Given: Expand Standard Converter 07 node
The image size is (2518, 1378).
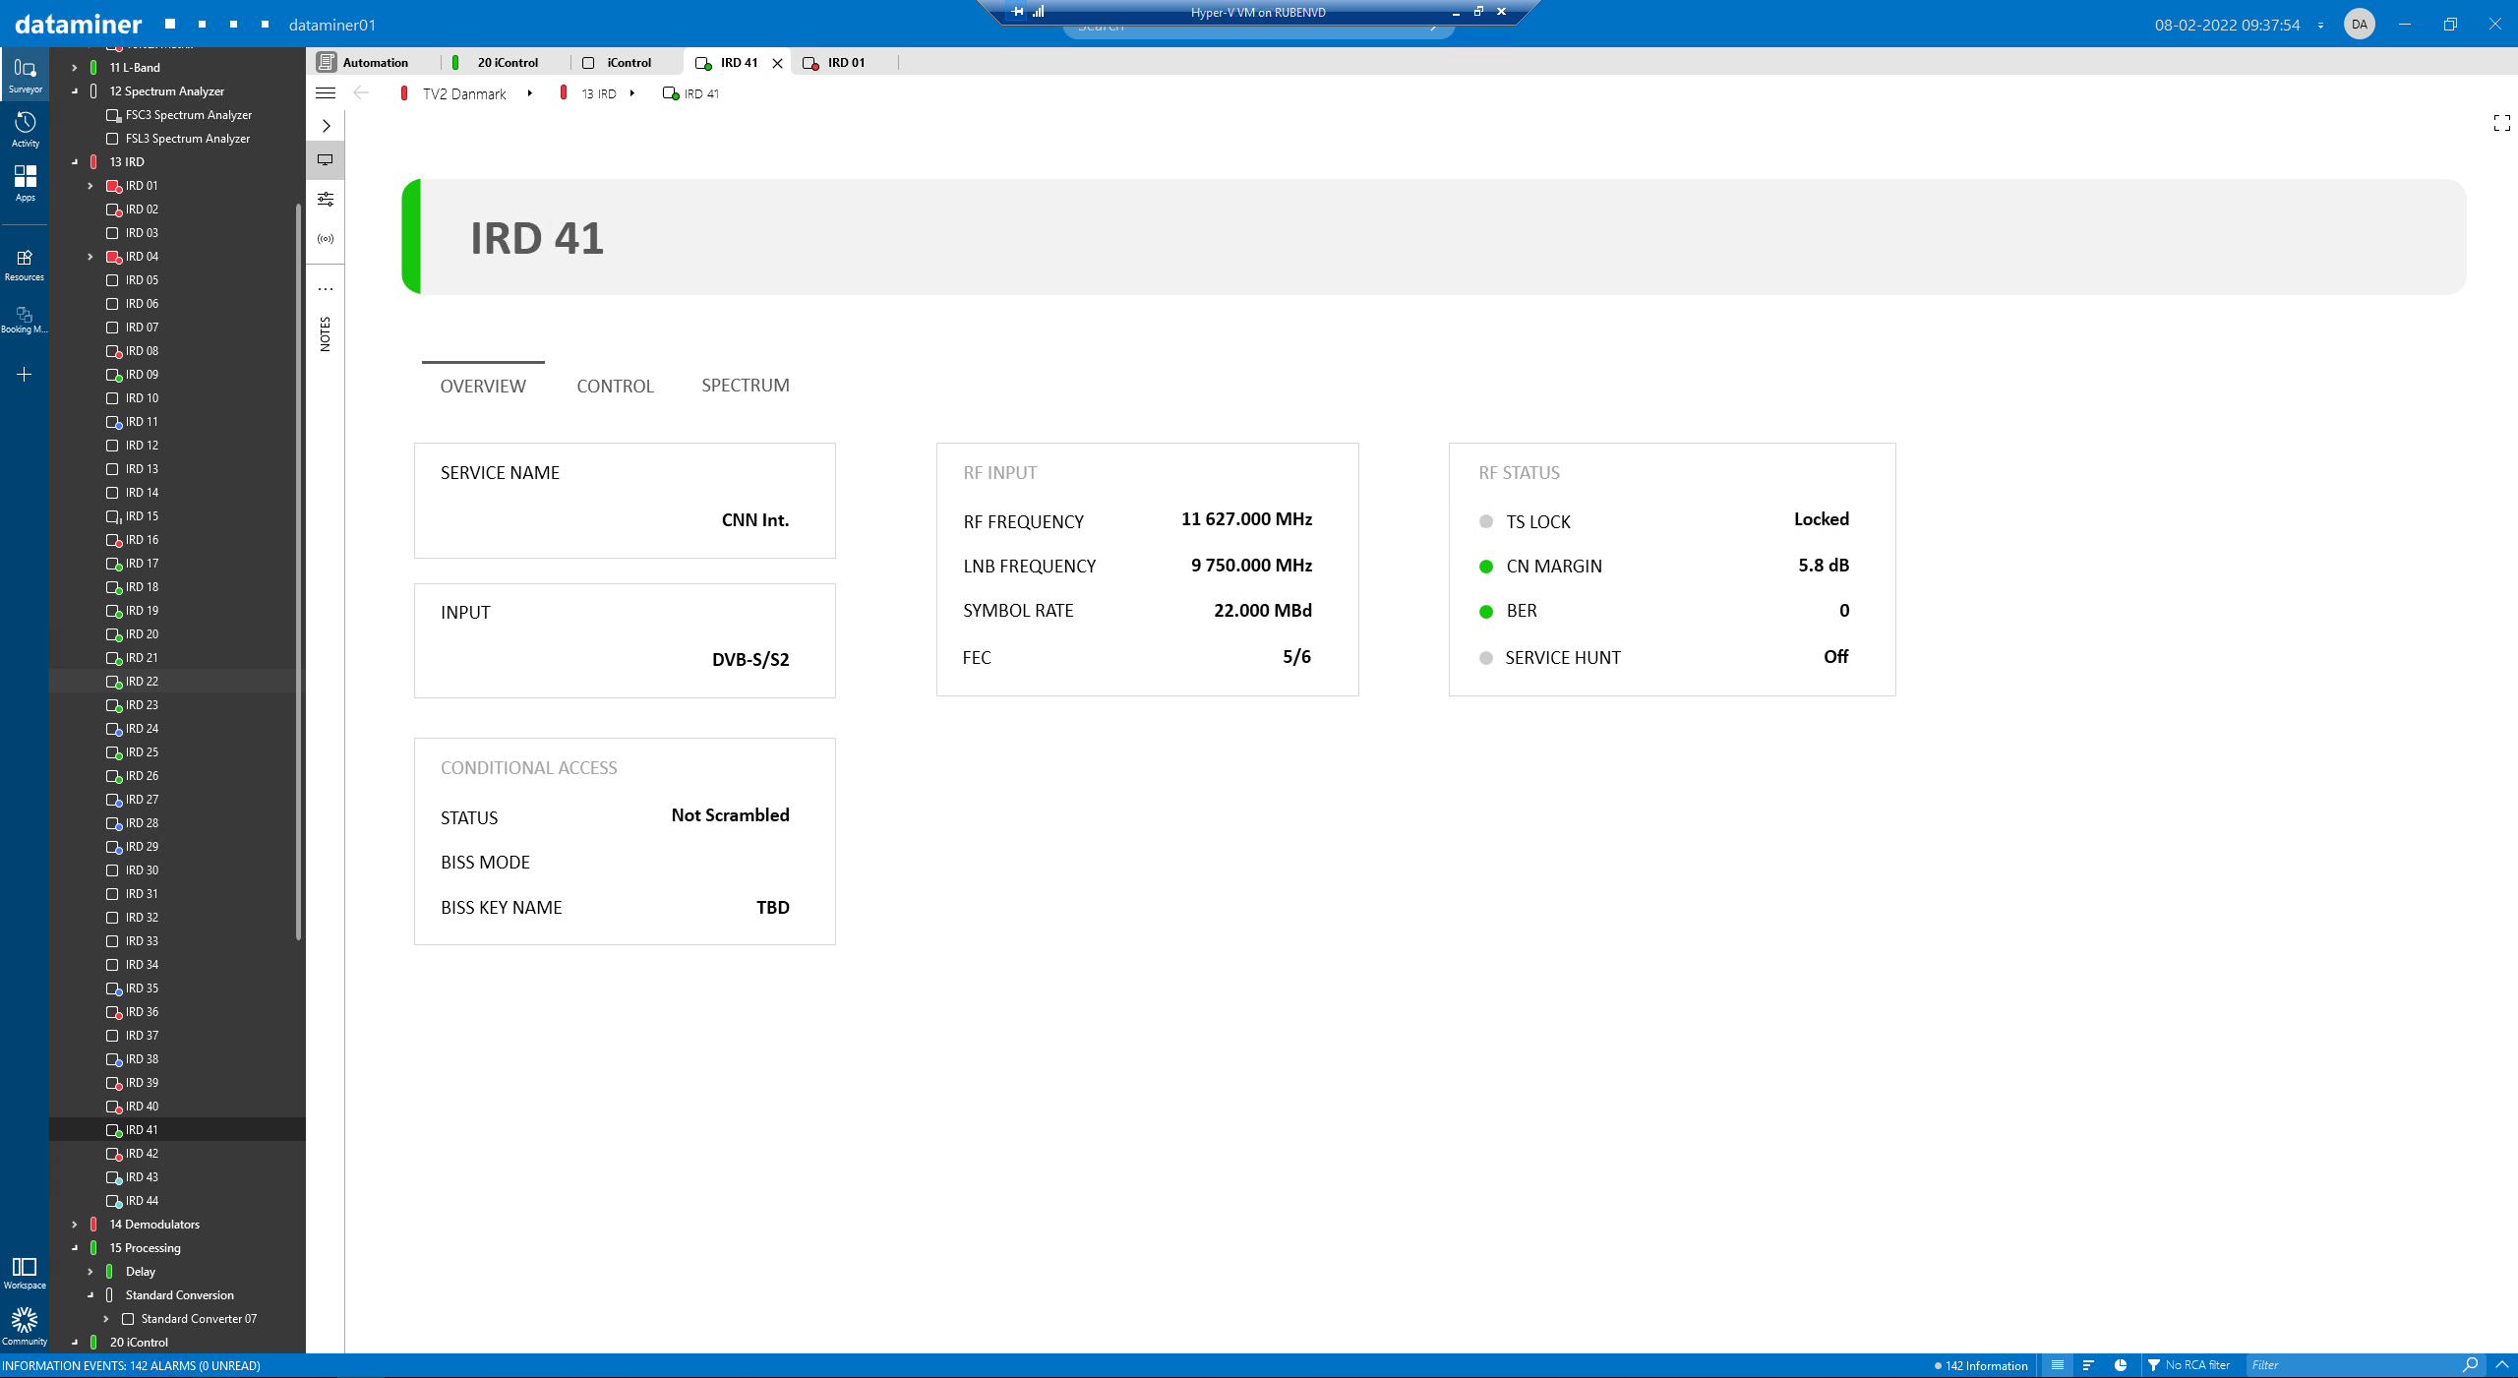Looking at the screenshot, I should 105,1319.
